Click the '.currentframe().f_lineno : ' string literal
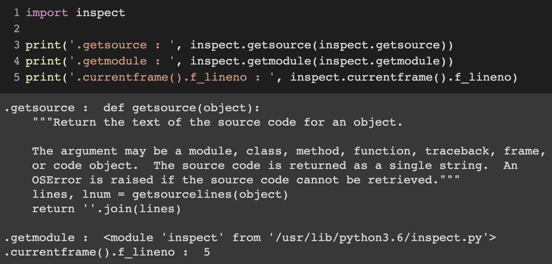This screenshot has width=552, height=264. click(x=168, y=77)
